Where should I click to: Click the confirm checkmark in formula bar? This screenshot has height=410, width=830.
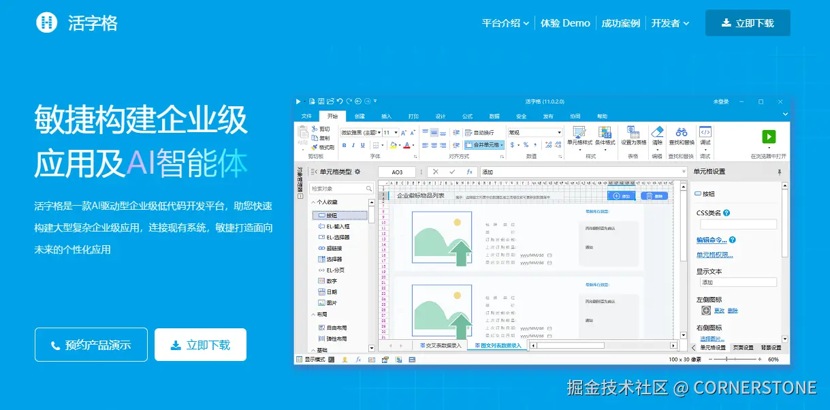coord(452,172)
